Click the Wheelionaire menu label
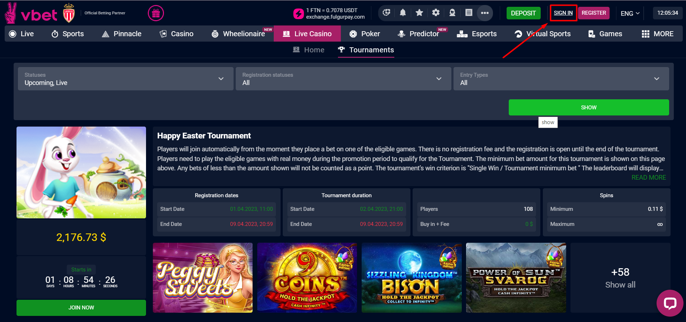686x322 pixels. (x=244, y=34)
